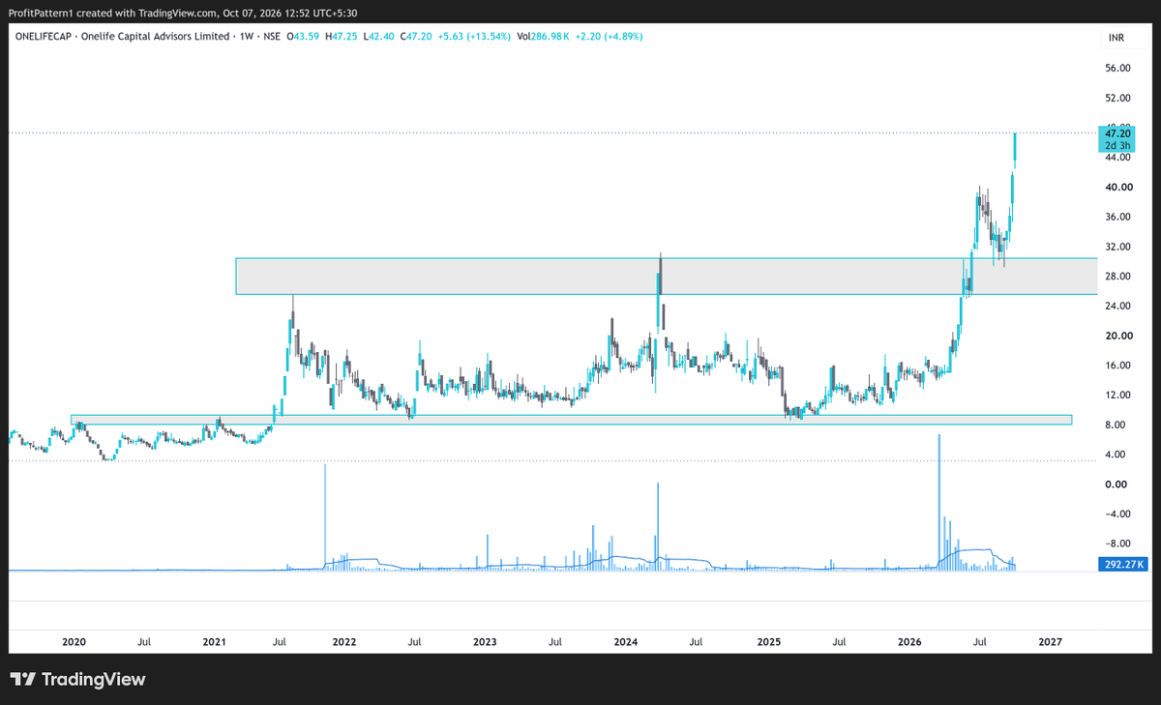Click the 32.00 price axis label
This screenshot has width=1161, height=705.
pyautogui.click(x=1118, y=247)
